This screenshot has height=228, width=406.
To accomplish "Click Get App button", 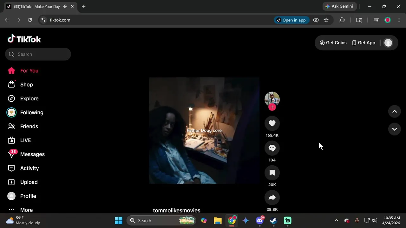I will (x=363, y=43).
